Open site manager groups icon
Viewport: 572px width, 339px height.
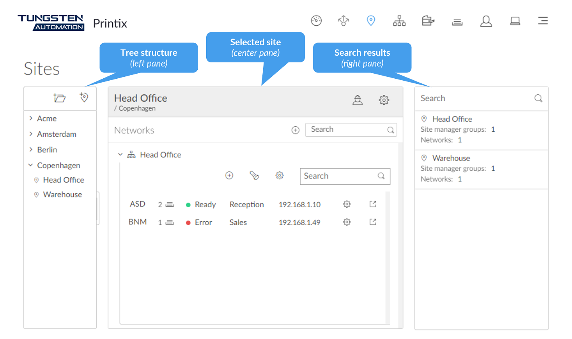tap(358, 100)
